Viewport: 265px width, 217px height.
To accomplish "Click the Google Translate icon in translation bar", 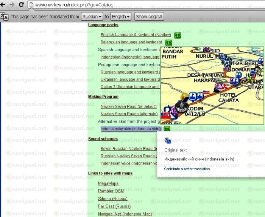I will pyautogui.click(x=5, y=17).
